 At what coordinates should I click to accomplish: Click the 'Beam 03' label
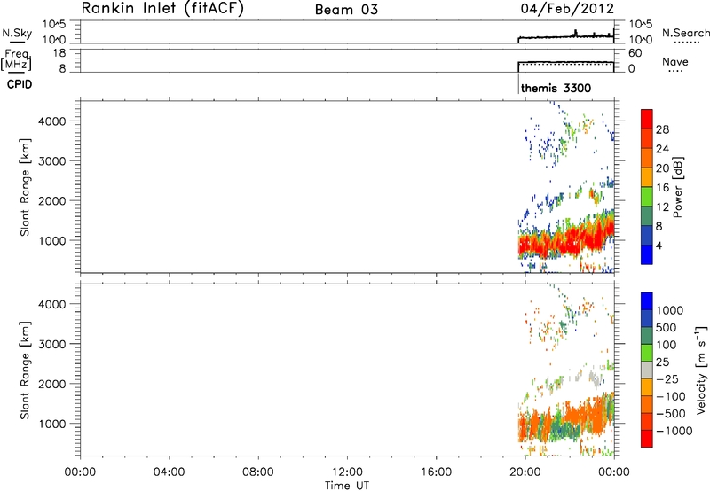point(346,10)
